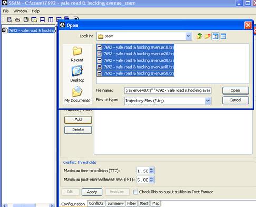Click the Create New Folder icon
Image resolution: width=256 pixels, height=207 pixels.
pos(207,36)
